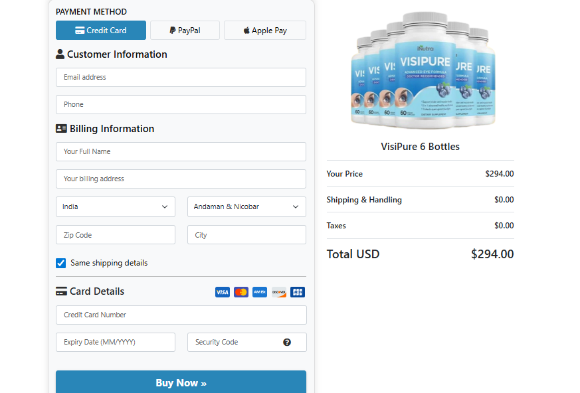The height and width of the screenshot is (393, 580).
Task: Click the American Express logo
Action: click(260, 292)
